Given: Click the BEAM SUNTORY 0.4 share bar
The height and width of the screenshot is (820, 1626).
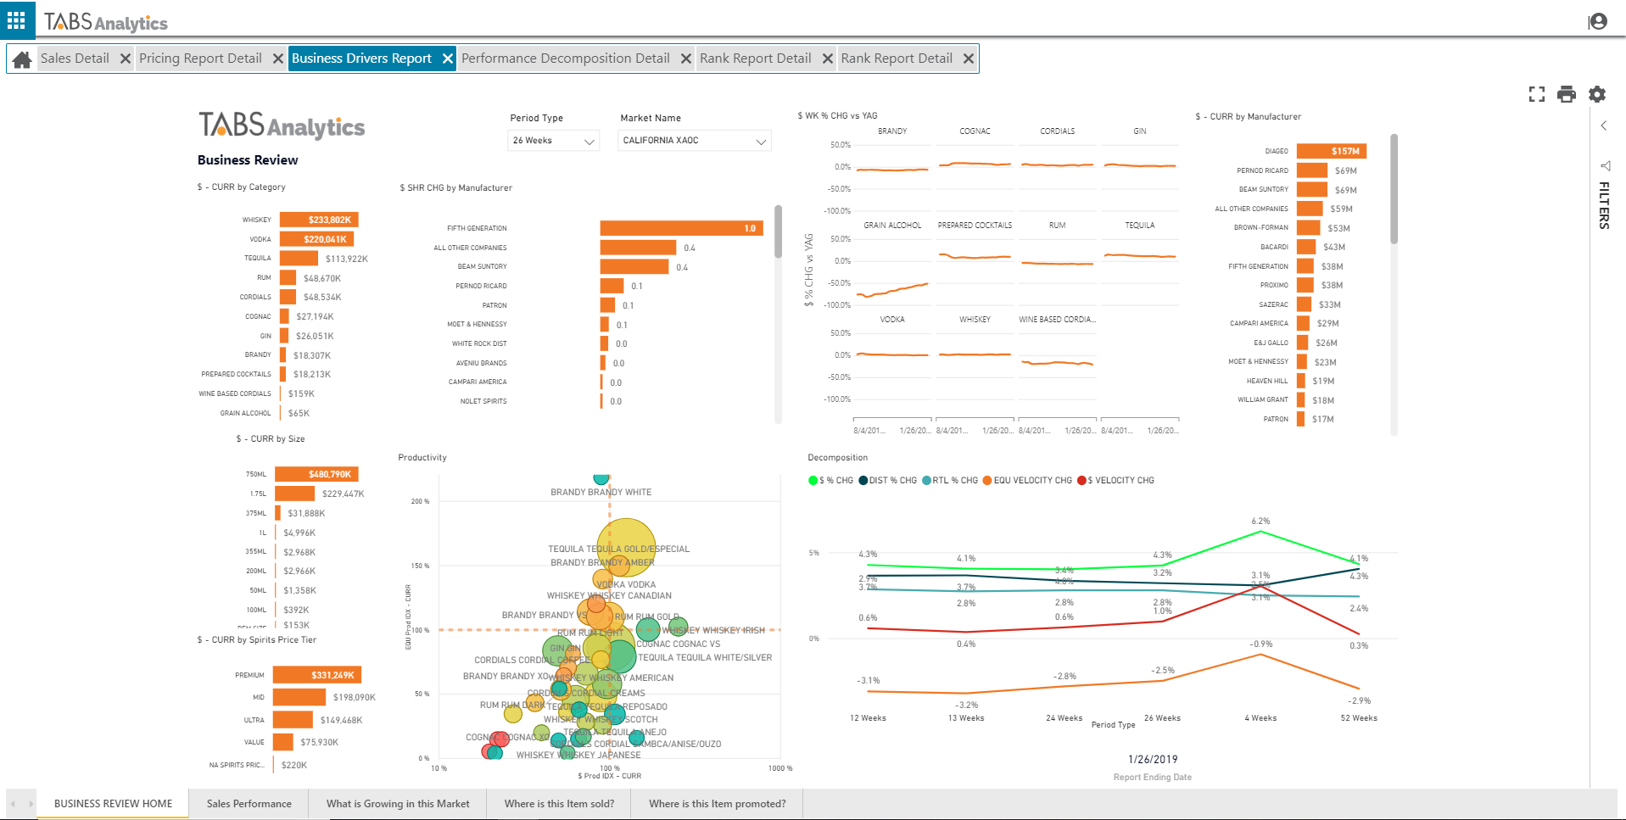Looking at the screenshot, I should tap(635, 267).
